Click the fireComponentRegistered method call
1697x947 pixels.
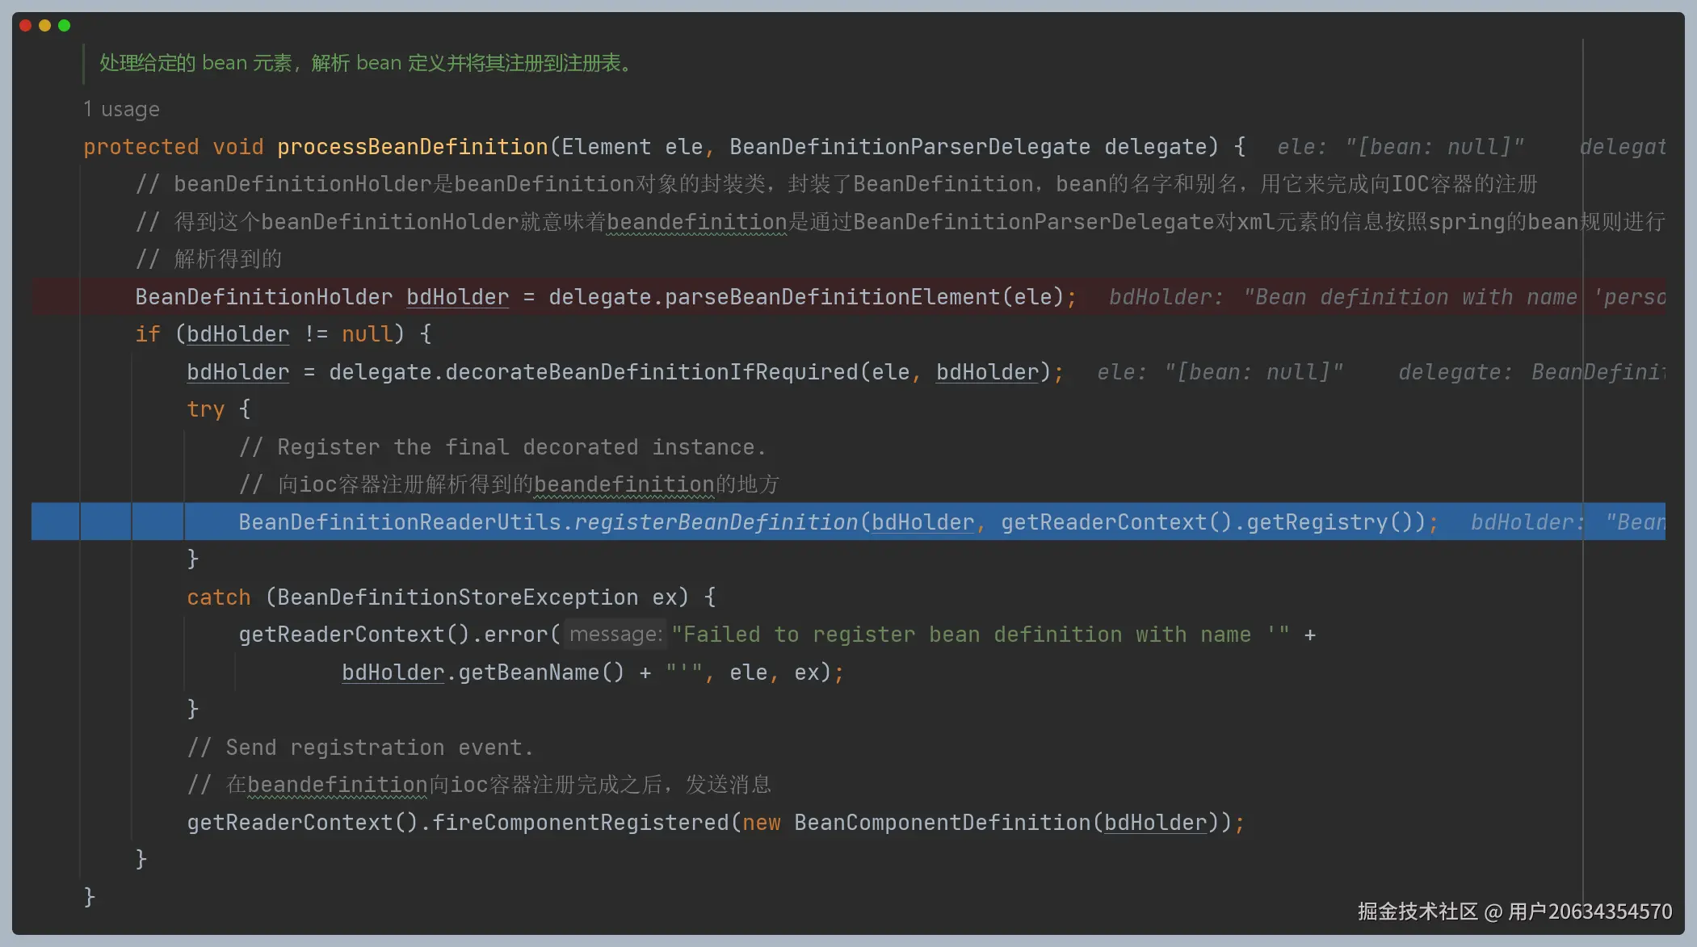580,823
